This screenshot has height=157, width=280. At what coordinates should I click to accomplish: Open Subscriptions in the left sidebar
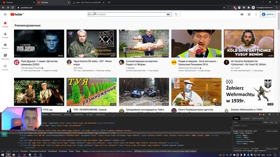coord(5,46)
